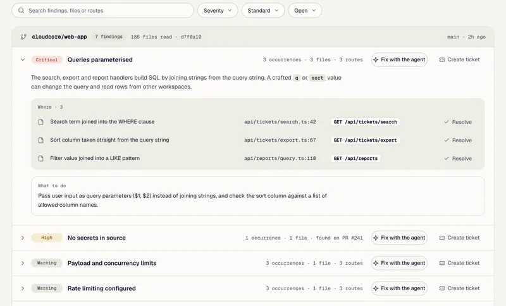Image resolution: width=506 pixels, height=306 pixels.
Task: Click the 'main · 2h ago' text
Action: tap(466, 37)
